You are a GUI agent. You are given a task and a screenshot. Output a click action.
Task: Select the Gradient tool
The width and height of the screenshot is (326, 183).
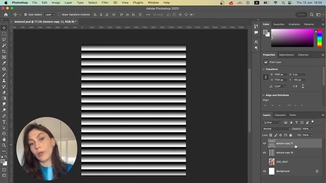click(x=4, y=98)
